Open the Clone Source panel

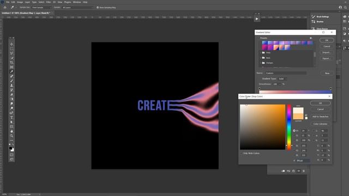click(320, 29)
